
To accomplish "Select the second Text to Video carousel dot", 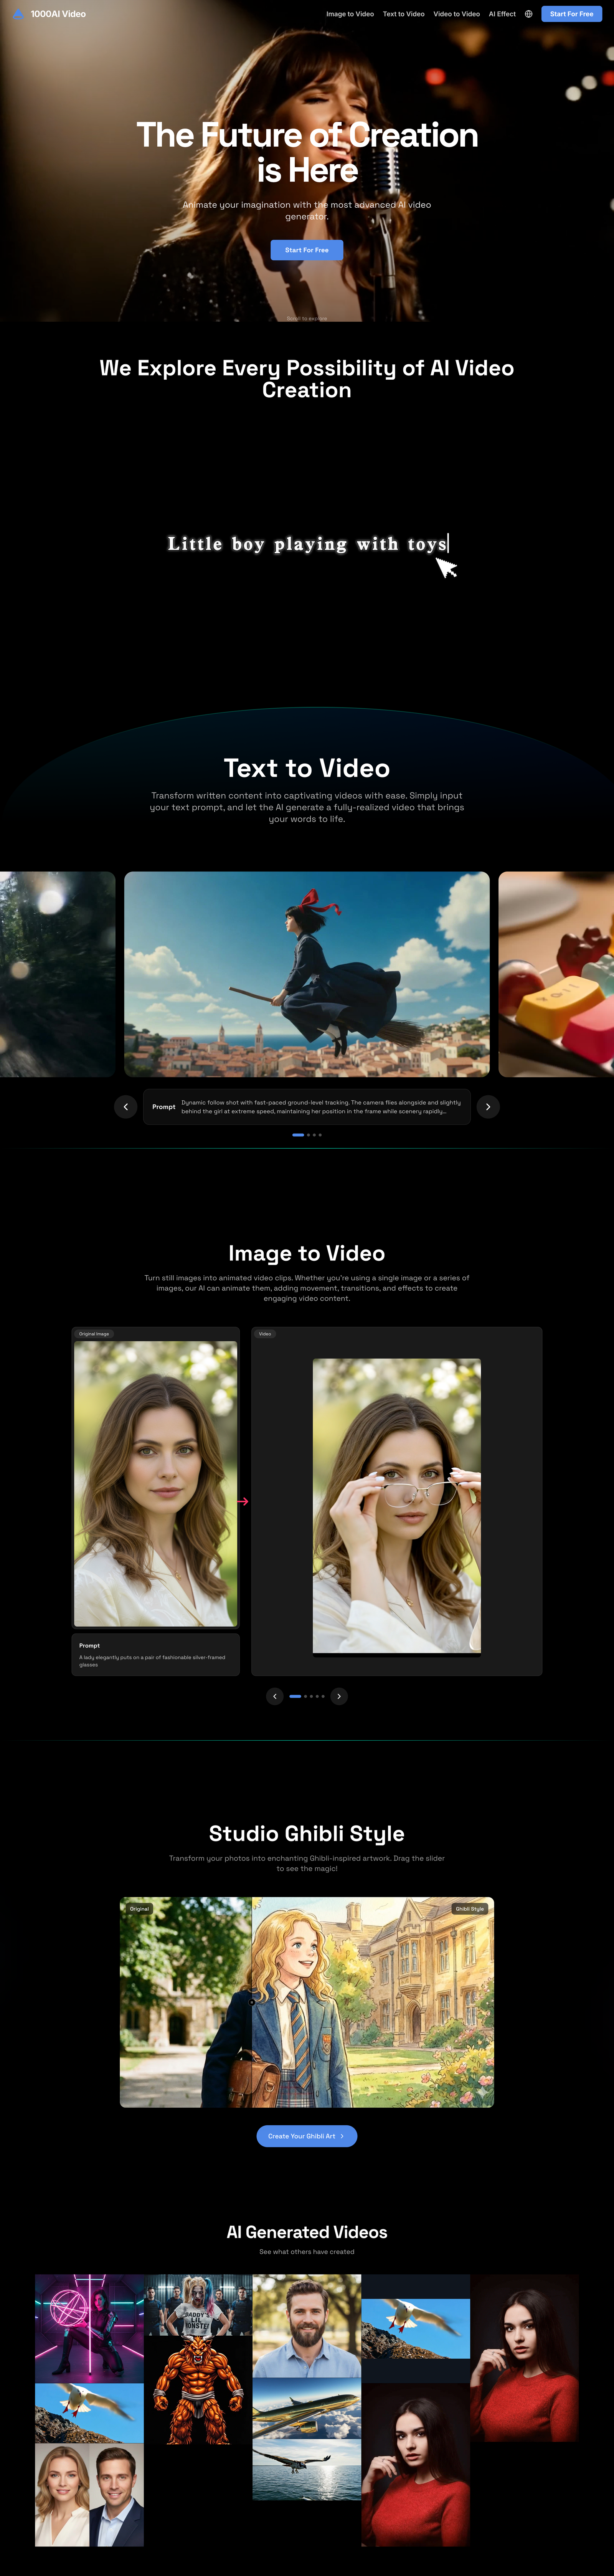I will tap(309, 1135).
